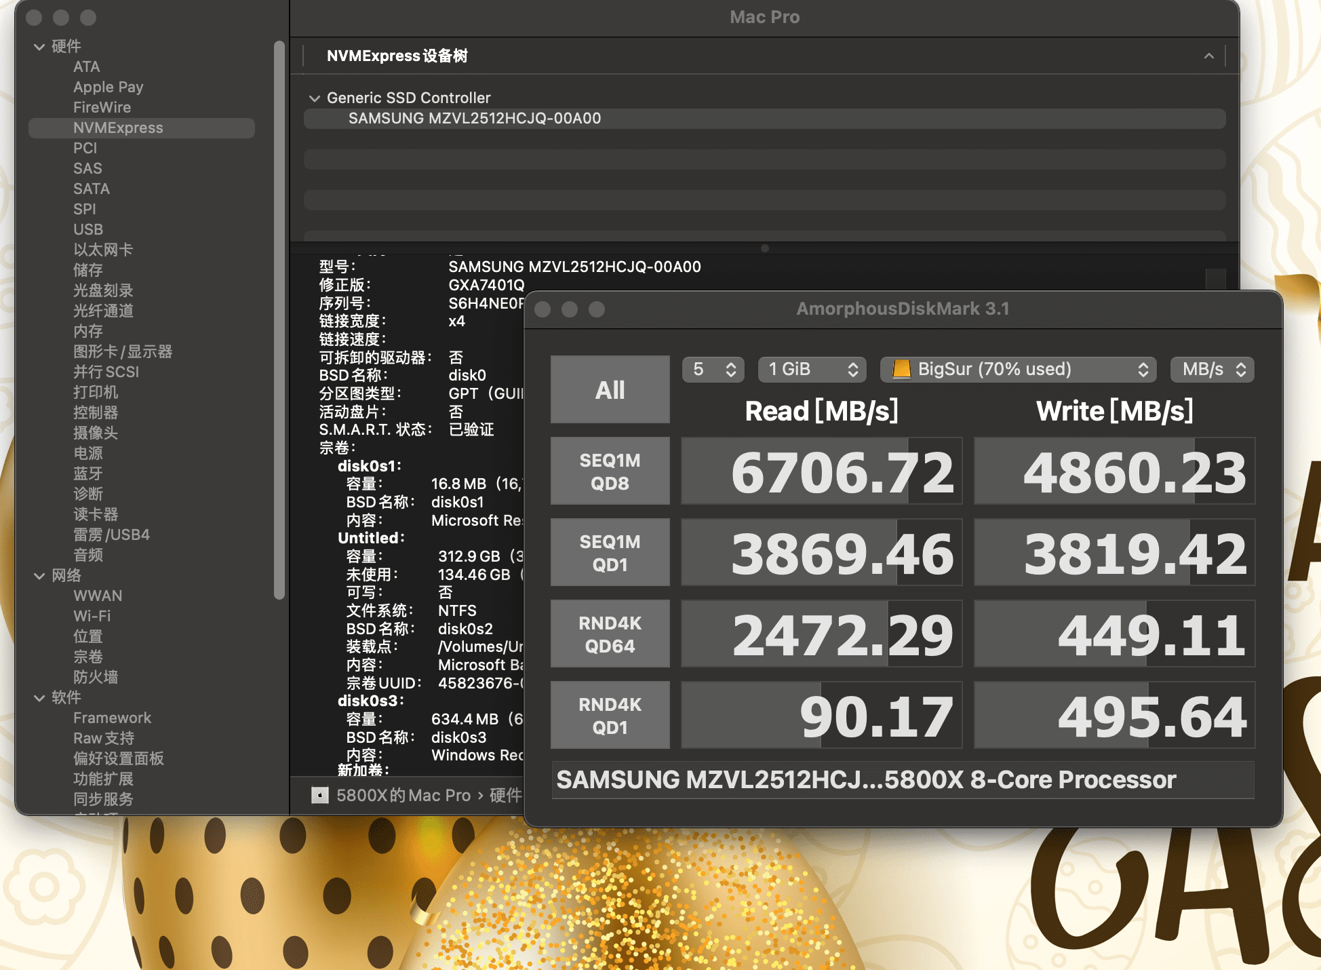1321x970 pixels.
Task: Select SAS in the sidebar
Action: [87, 168]
